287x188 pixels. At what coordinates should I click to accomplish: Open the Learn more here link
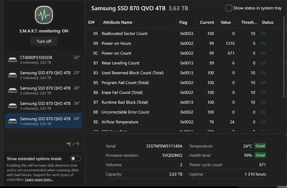coord(39,180)
